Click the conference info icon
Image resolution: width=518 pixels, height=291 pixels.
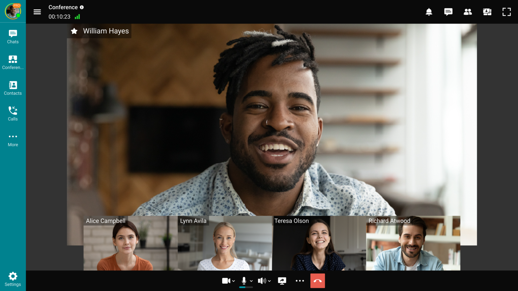tap(82, 7)
